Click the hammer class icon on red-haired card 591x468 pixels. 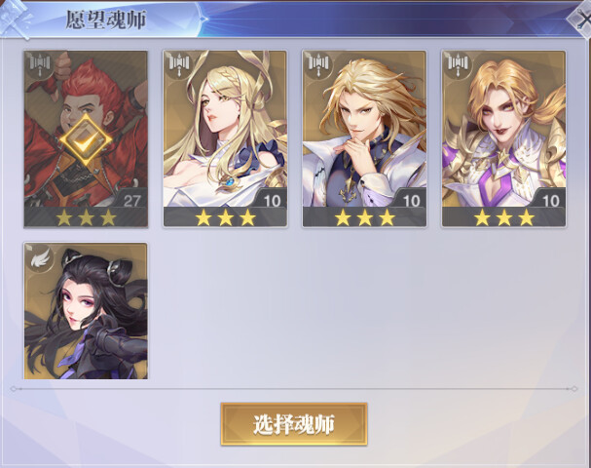(x=40, y=65)
